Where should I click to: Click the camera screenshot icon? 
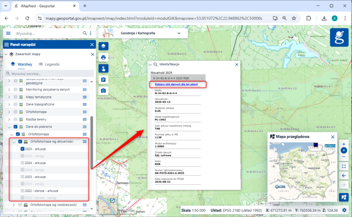click(x=103, y=91)
